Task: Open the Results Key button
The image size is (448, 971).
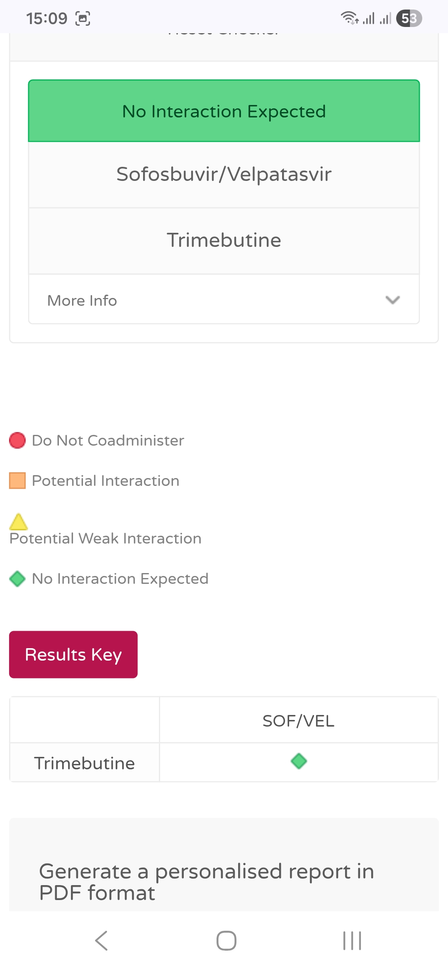Action: coord(73,655)
